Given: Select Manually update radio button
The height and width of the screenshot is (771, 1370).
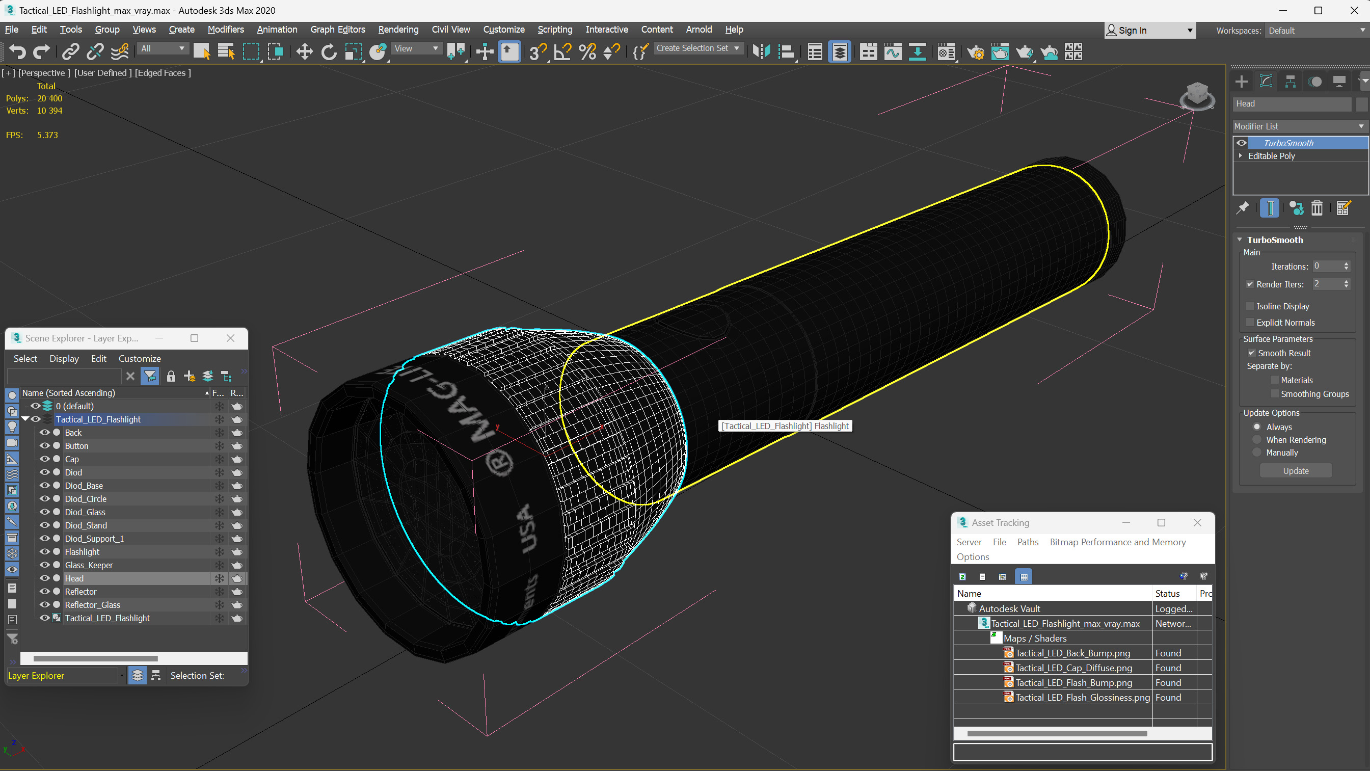Looking at the screenshot, I should [x=1257, y=453].
